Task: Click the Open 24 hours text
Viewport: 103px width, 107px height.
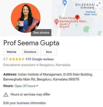Action: (25, 86)
